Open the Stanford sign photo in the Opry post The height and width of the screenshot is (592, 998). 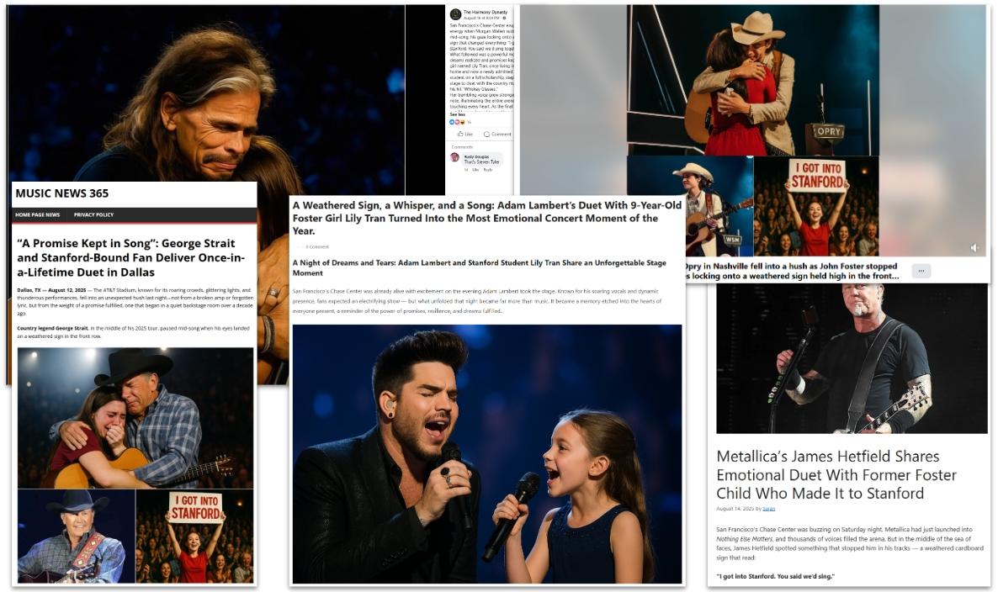816,206
